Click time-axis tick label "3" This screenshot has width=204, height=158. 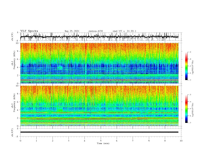pos(69,141)
